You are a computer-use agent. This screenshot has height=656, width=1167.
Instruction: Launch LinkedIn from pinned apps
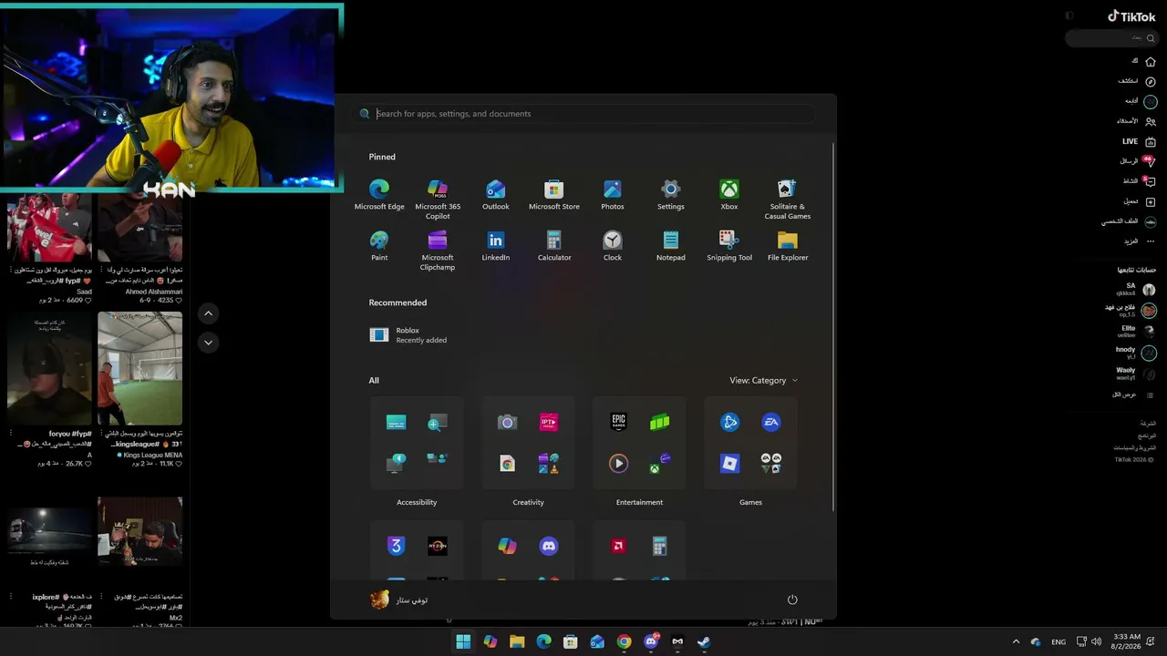tap(496, 246)
